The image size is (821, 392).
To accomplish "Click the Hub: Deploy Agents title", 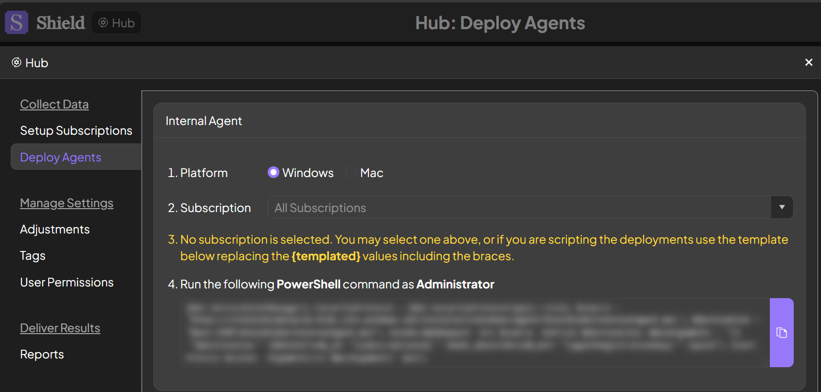I will (500, 23).
